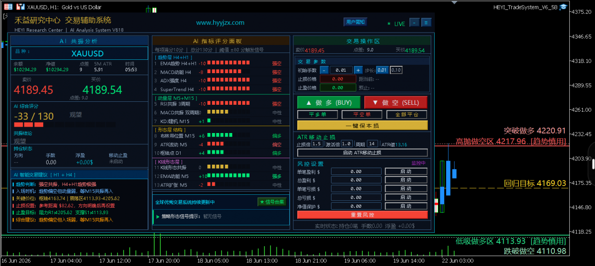Screen dimensions: 595x266
Task: Click the 跌破做空 4110.98 chart label
Action: pyautogui.click(x=534, y=251)
